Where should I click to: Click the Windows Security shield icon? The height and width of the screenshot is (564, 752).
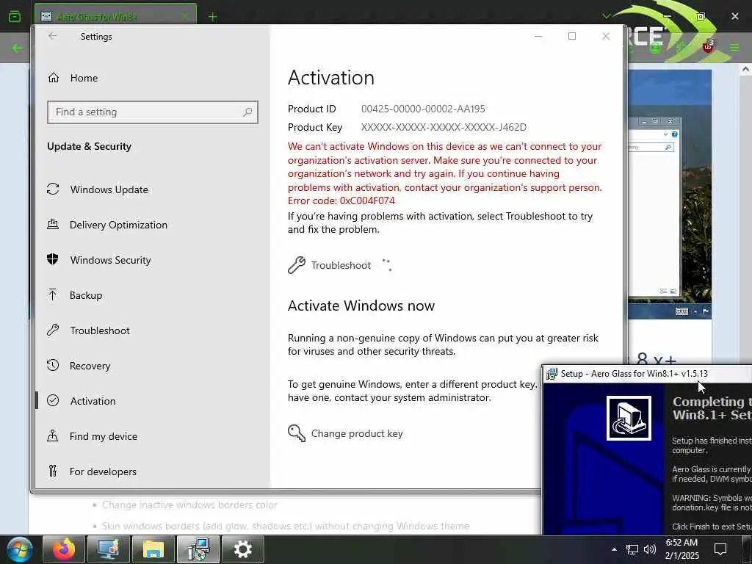pyautogui.click(x=53, y=259)
